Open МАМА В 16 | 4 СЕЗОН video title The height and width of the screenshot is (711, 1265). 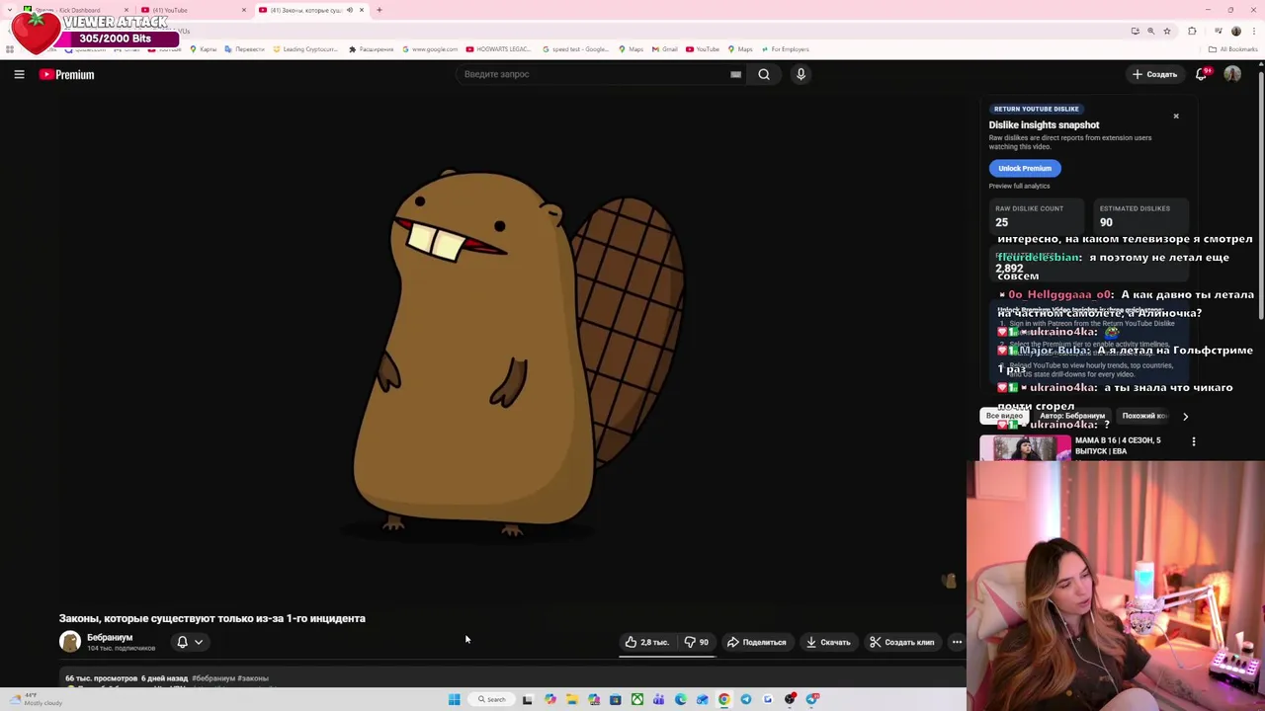tap(1118, 445)
